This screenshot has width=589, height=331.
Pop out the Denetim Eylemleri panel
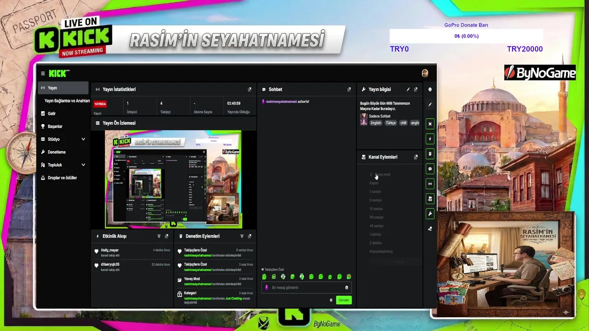tap(249, 236)
